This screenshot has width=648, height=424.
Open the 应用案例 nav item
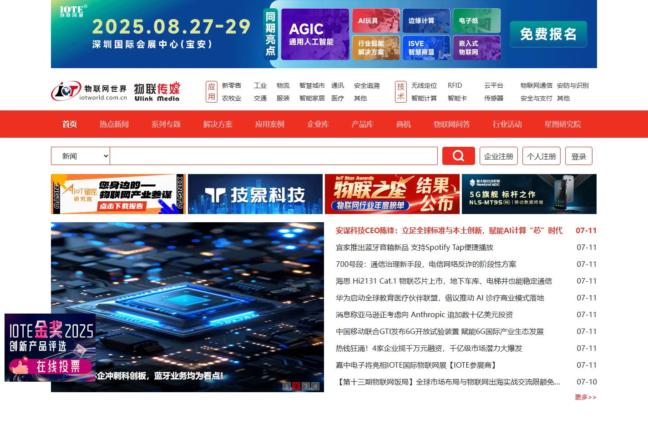(x=270, y=124)
